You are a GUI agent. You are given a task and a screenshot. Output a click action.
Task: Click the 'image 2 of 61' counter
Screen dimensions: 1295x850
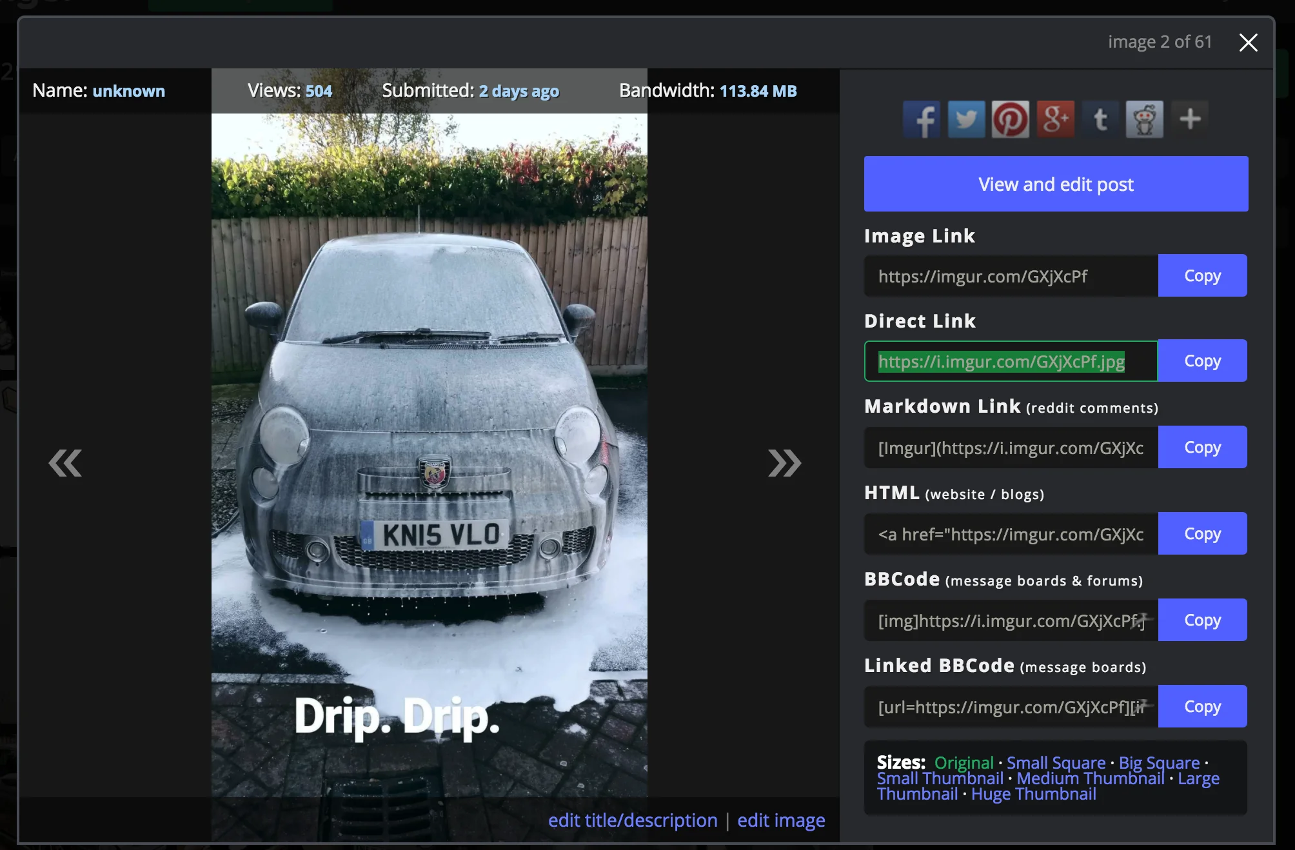1160,42
